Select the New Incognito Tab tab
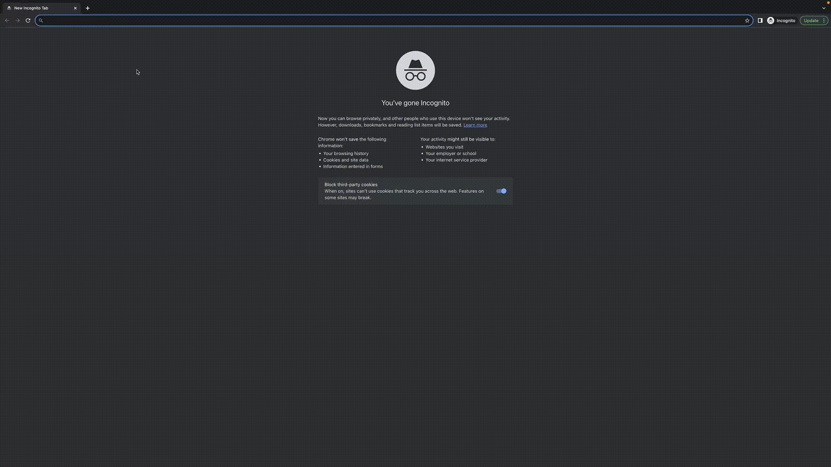 (39, 8)
